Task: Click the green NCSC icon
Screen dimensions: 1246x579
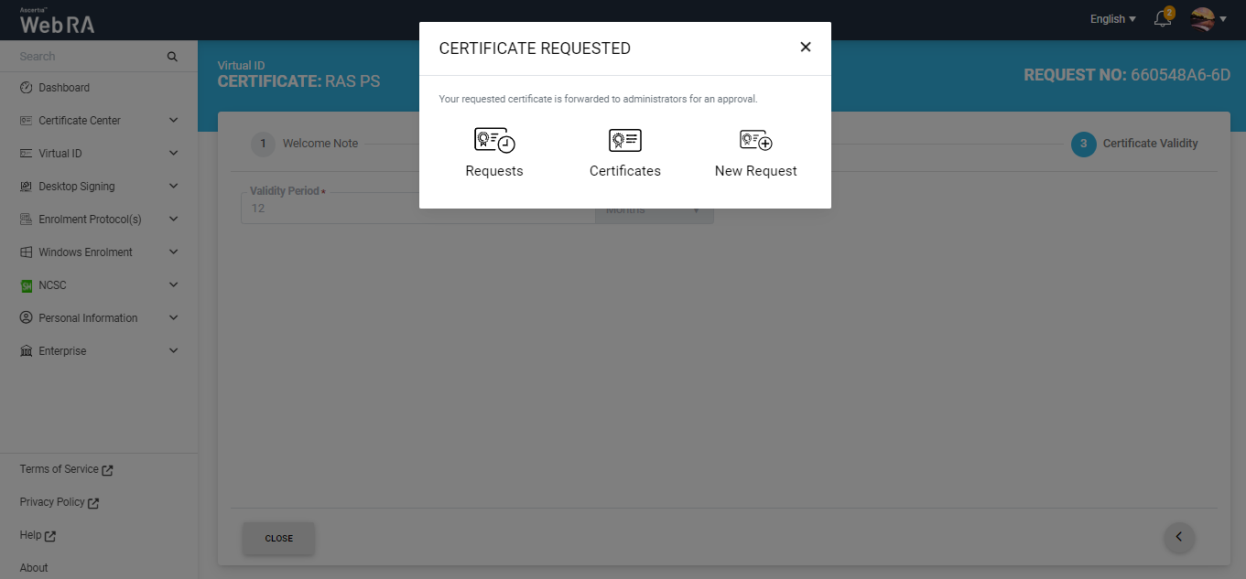Action: coord(26,285)
